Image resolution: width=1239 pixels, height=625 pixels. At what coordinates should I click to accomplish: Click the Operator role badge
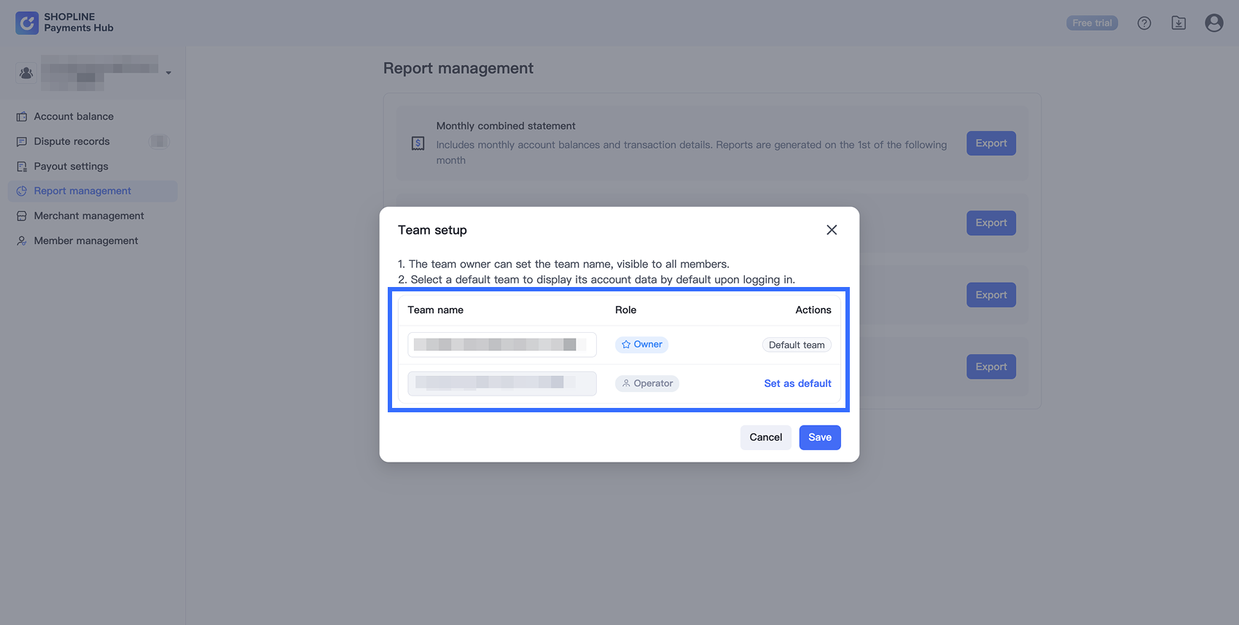tap(647, 383)
